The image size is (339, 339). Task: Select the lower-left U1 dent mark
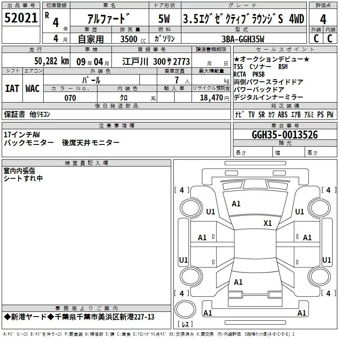click(183, 260)
